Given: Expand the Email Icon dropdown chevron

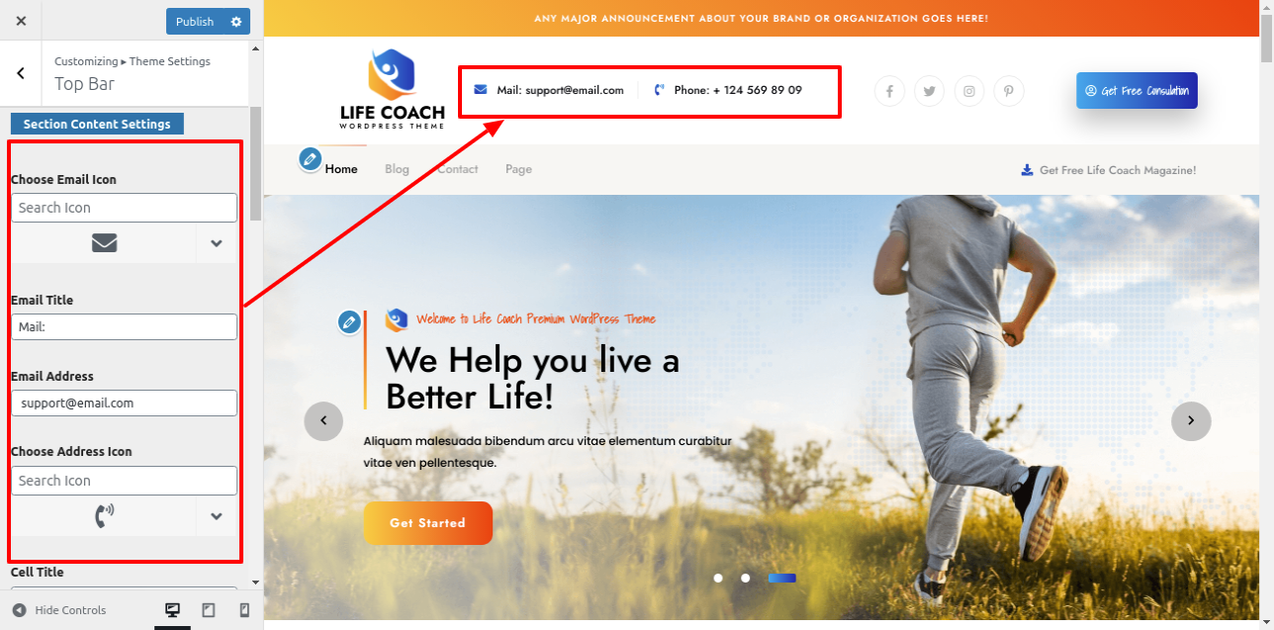Looking at the screenshot, I should 217,243.
